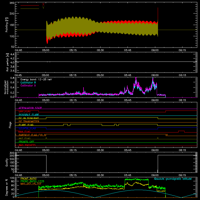
Task: Click the 05:45 time label under Roll period plot
Action: click(127, 75)
